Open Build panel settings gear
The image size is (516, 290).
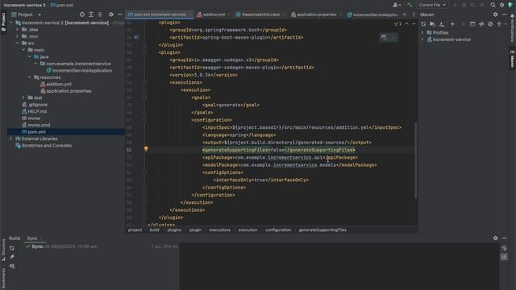point(495,238)
